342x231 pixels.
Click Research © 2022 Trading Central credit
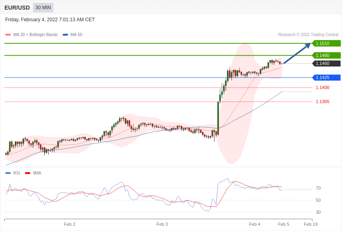(308, 34)
